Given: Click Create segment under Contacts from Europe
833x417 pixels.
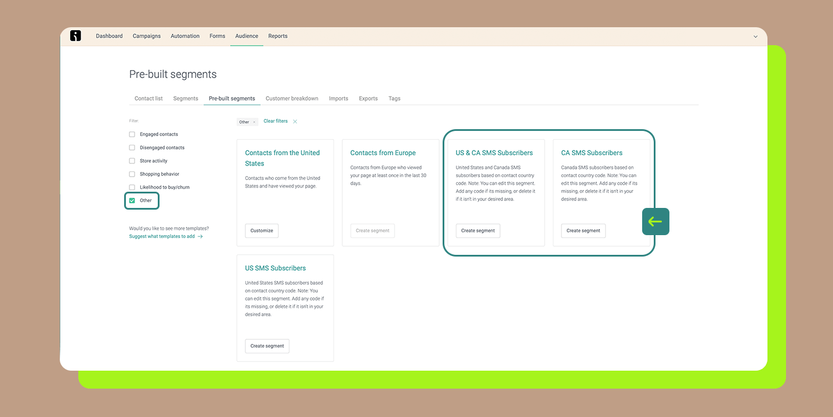Looking at the screenshot, I should 372,231.
